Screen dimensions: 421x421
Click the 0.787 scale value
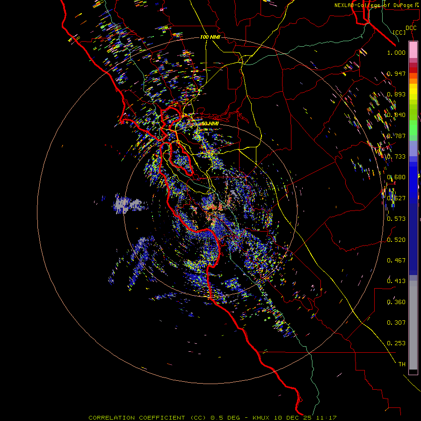coord(396,136)
